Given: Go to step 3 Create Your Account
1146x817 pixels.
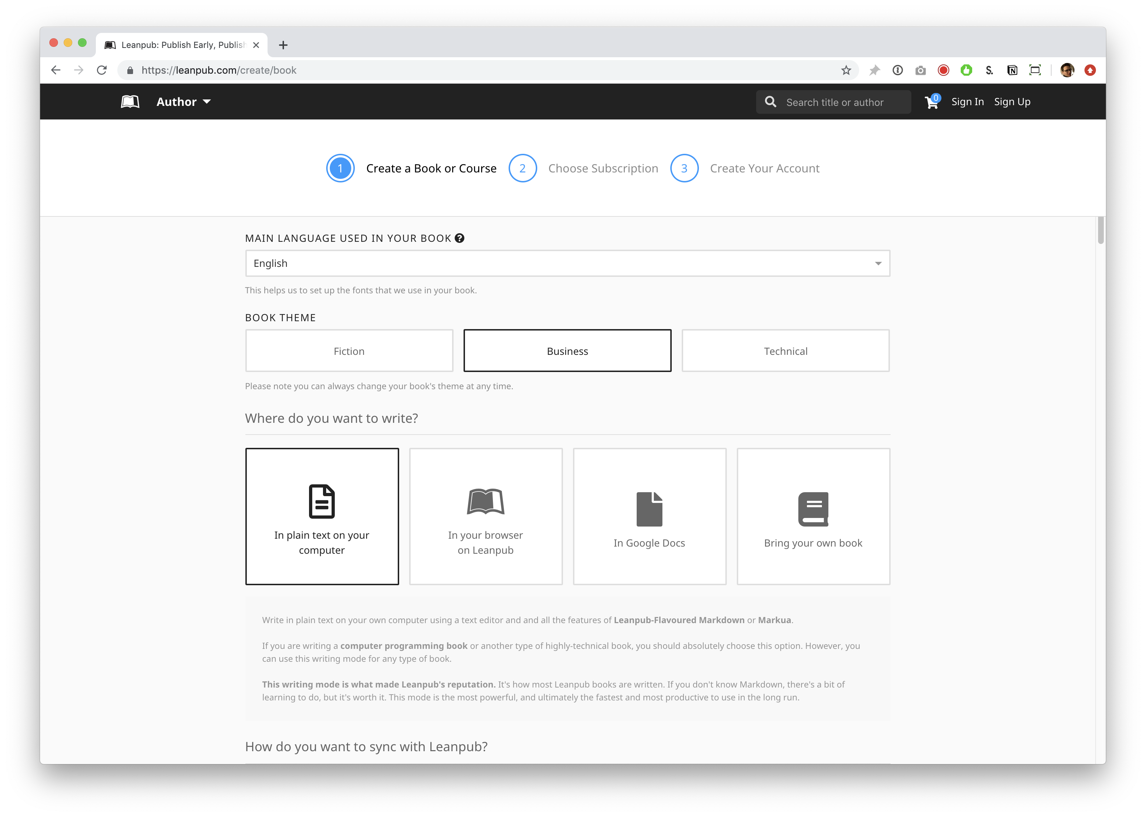Looking at the screenshot, I should coord(745,168).
